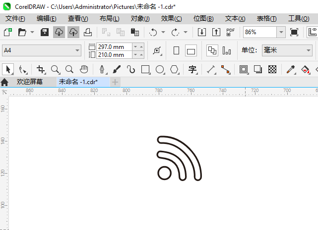
Task: Add a new document tab with plus
Action: tap(115, 82)
